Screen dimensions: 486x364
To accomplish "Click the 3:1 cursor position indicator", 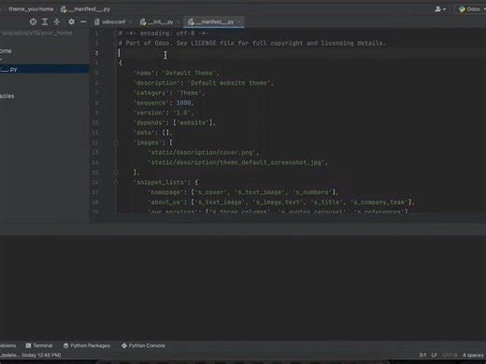I will [x=422, y=355].
